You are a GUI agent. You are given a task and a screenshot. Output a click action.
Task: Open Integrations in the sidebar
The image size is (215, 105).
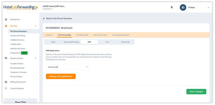(16, 53)
